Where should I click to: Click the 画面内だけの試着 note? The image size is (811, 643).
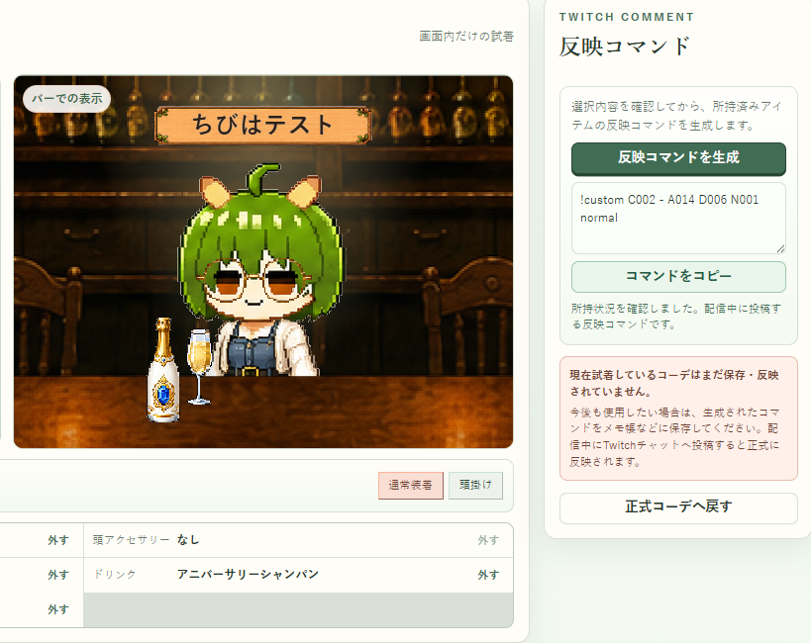tap(466, 37)
